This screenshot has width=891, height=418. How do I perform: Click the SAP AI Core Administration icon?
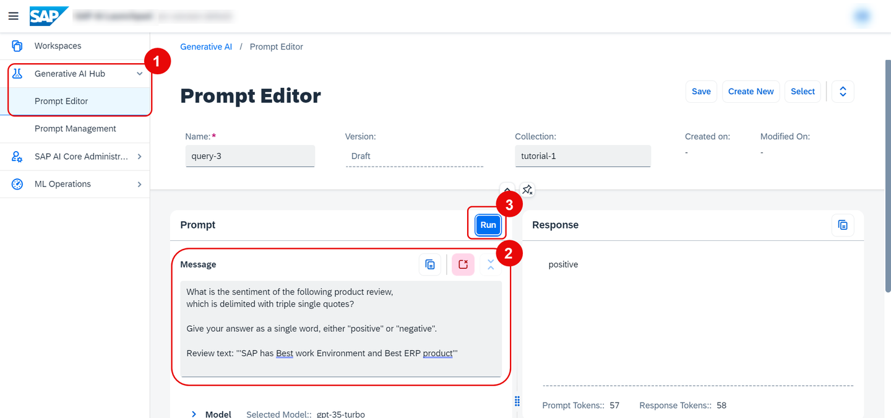click(x=17, y=157)
